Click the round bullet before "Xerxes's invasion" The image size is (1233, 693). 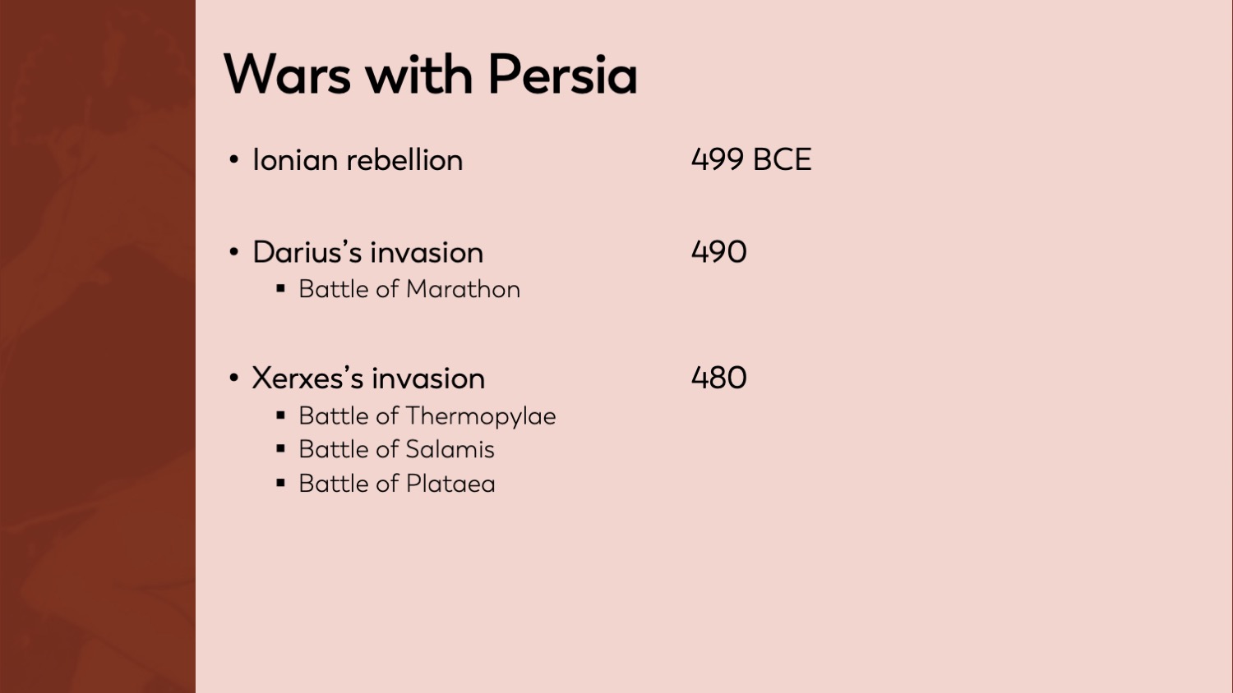point(234,379)
